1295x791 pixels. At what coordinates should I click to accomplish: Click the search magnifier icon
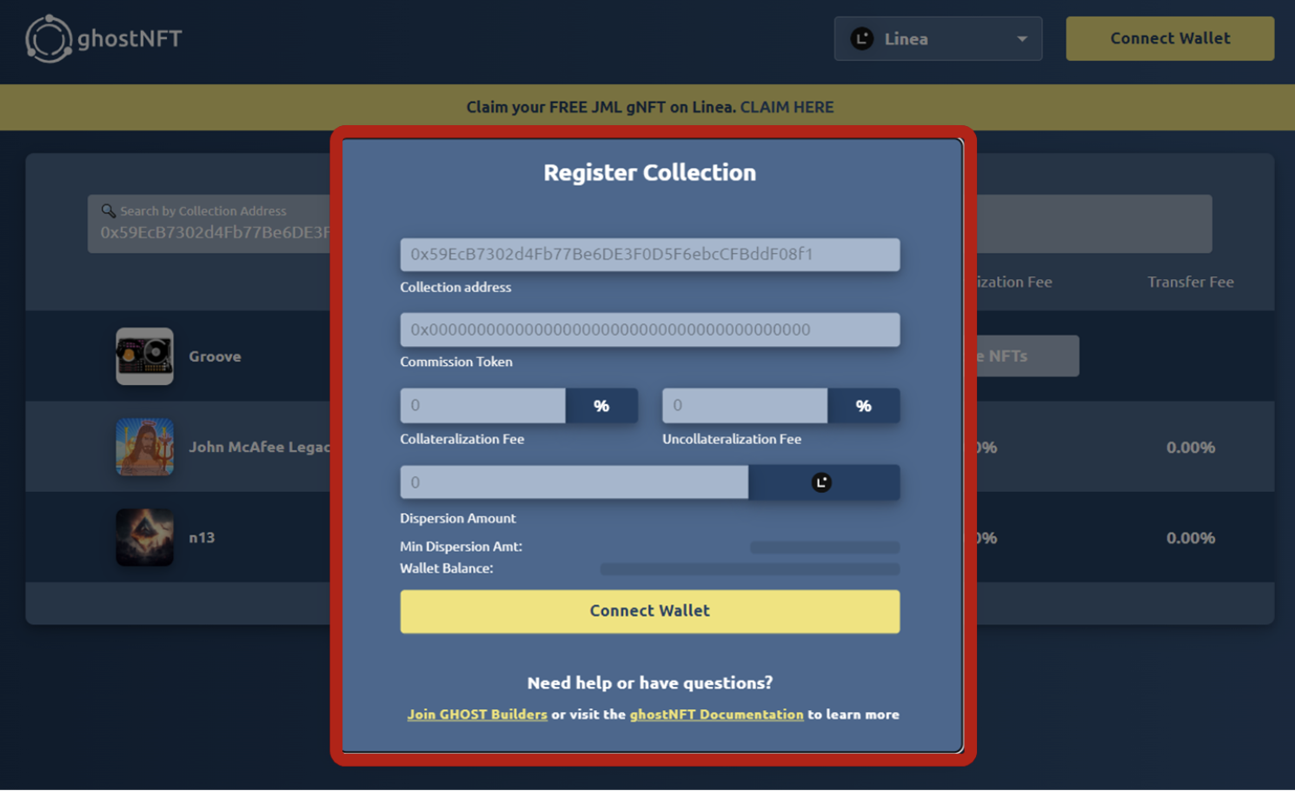tap(109, 210)
